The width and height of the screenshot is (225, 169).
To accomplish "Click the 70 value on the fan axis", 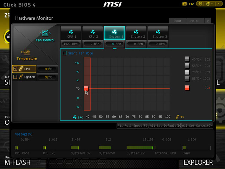I will click(78, 89).
